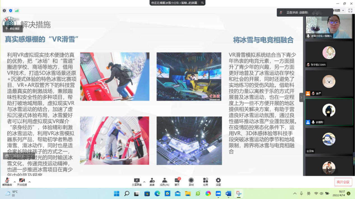Screen dimensions: 355x199
Task: Open the 聊天 chat panel
Action: pos(177,181)
